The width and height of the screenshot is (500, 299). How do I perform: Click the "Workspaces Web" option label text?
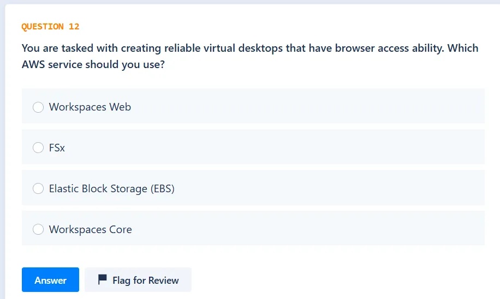(90, 107)
